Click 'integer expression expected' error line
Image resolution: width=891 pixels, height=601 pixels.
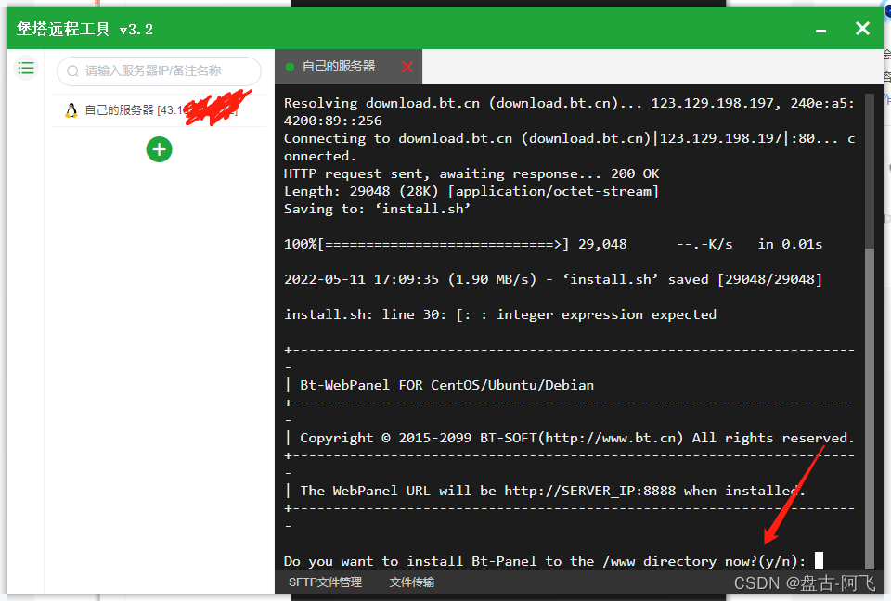500,314
